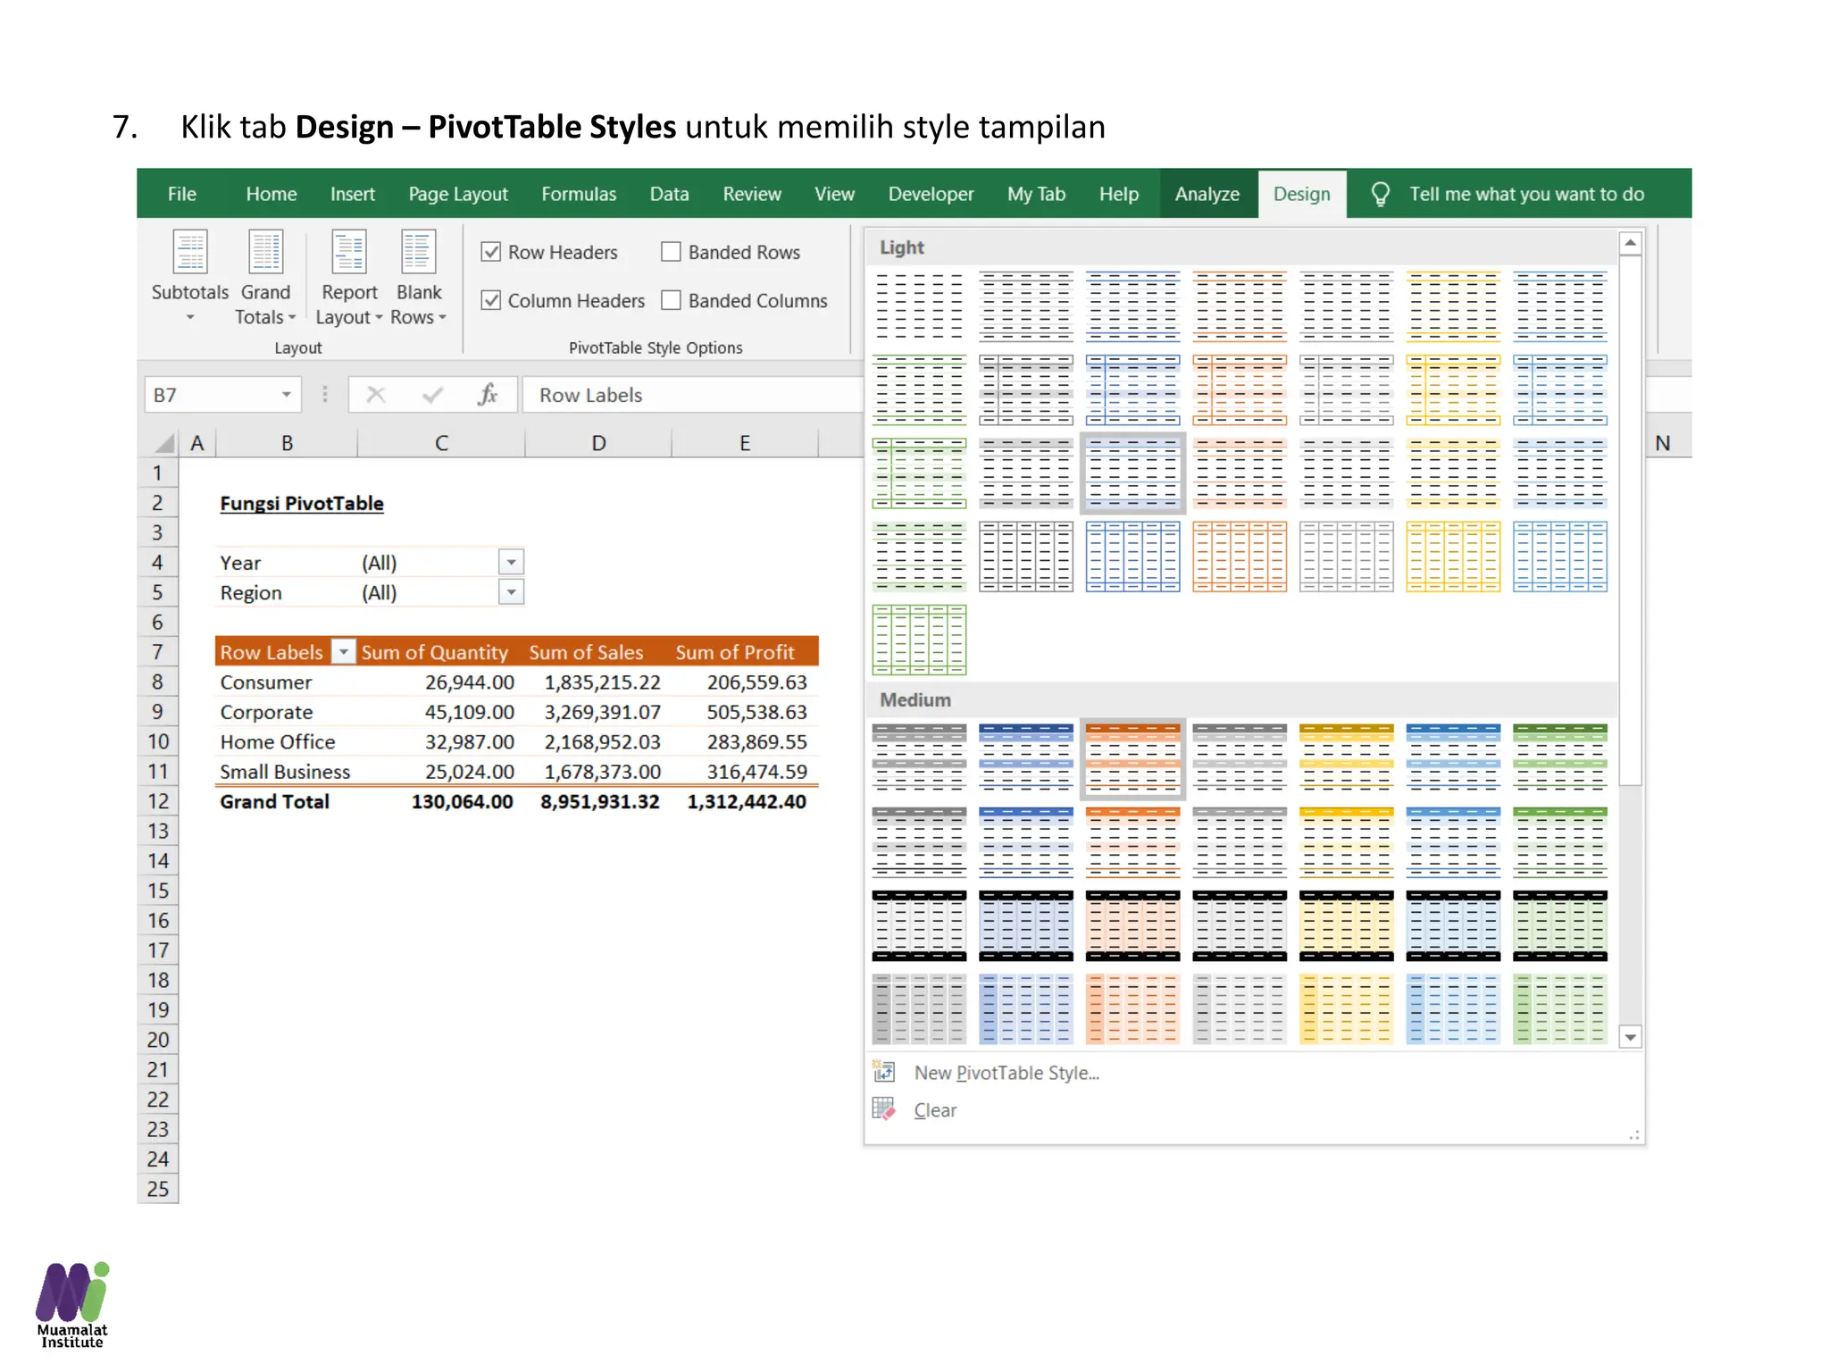
Task: Select column C header
Action: 441,443
